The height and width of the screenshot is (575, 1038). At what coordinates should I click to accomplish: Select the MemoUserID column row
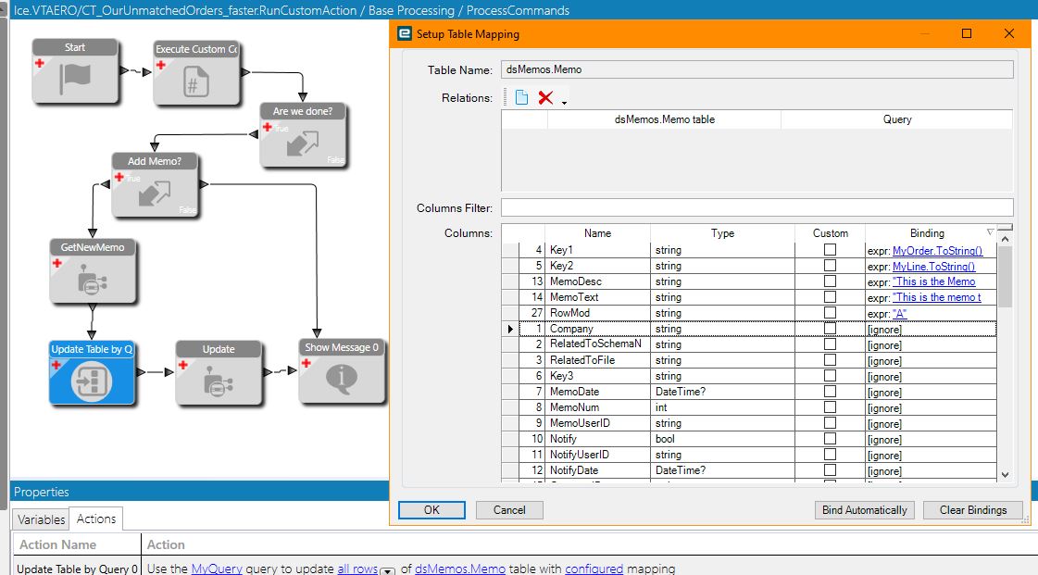(749, 423)
